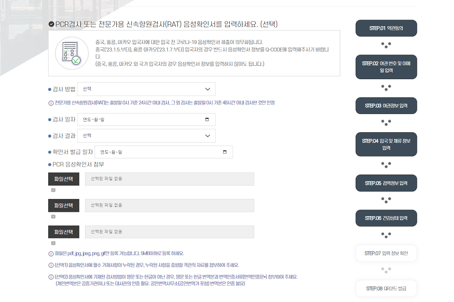This screenshot has height=302, width=454.
Task: Click the checkmark icon beside PCR검사 heading
Action: point(51,24)
